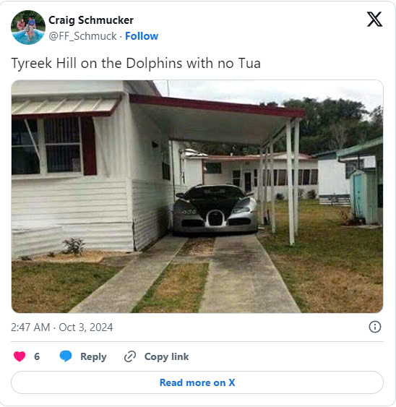Click the silver Bugatti in the photo

click(215, 209)
